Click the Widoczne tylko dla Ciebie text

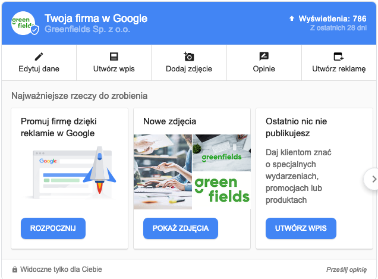tap(61, 269)
